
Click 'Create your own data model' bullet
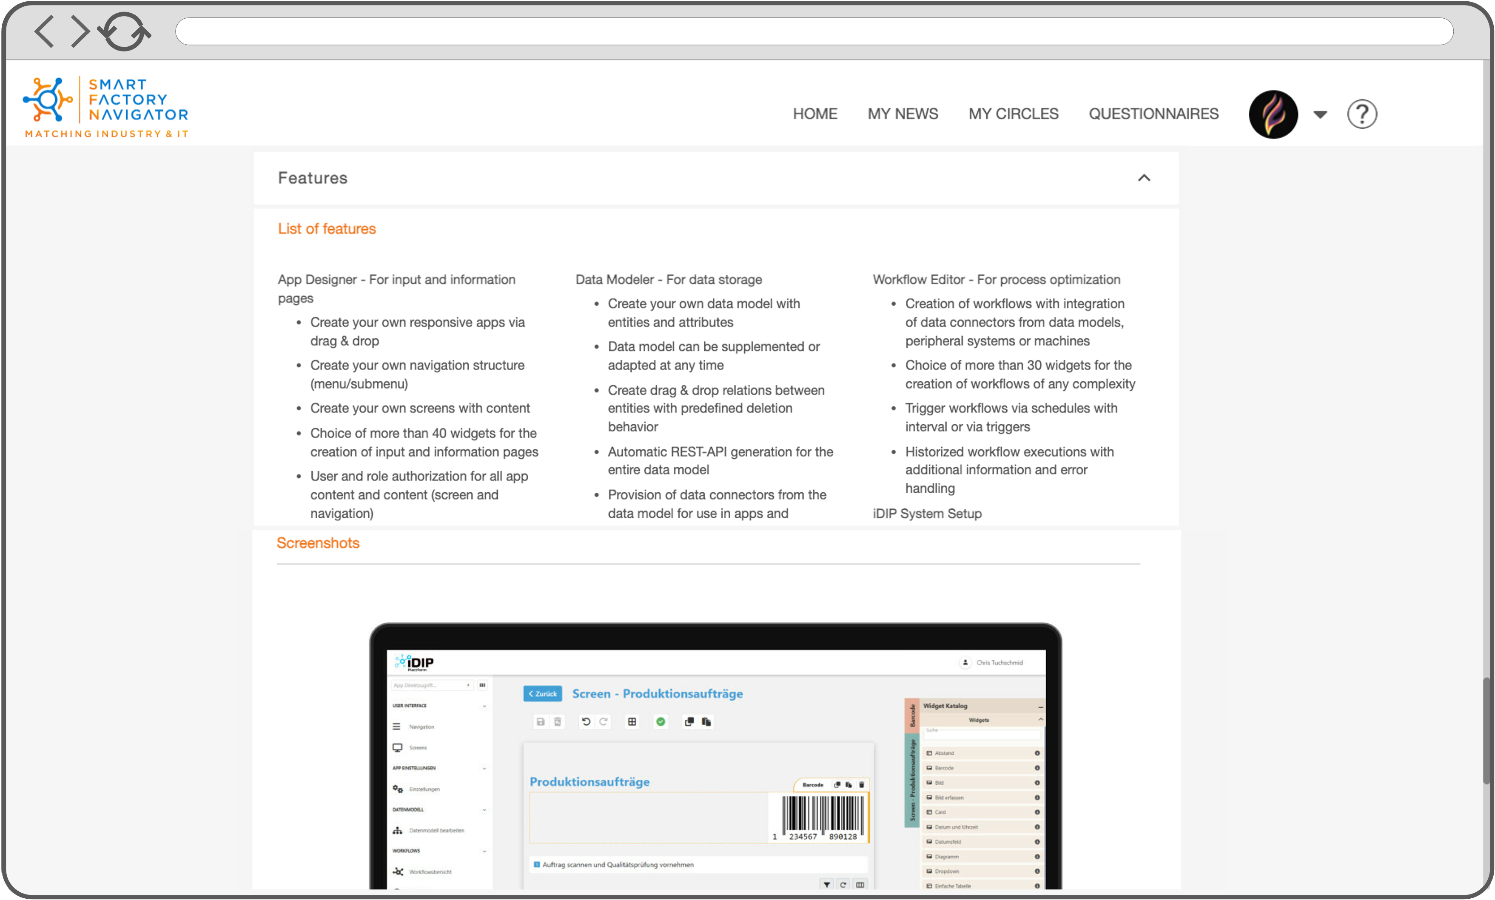(704, 313)
